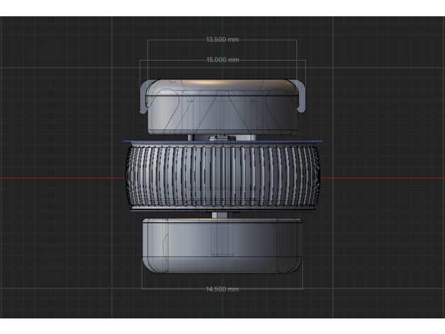
Task: Select the bottom cylindrical base
Action: click(222, 246)
